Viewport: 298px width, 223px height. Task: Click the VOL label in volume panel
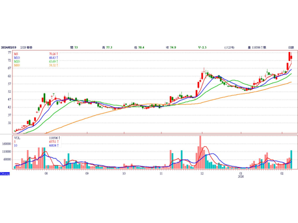[17, 138]
